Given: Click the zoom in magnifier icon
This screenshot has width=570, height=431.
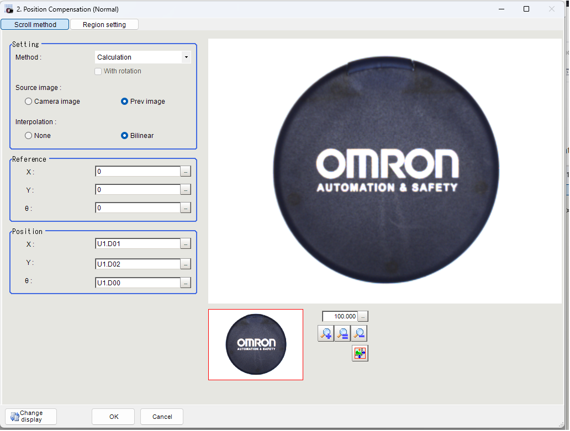Looking at the screenshot, I should (326, 333).
